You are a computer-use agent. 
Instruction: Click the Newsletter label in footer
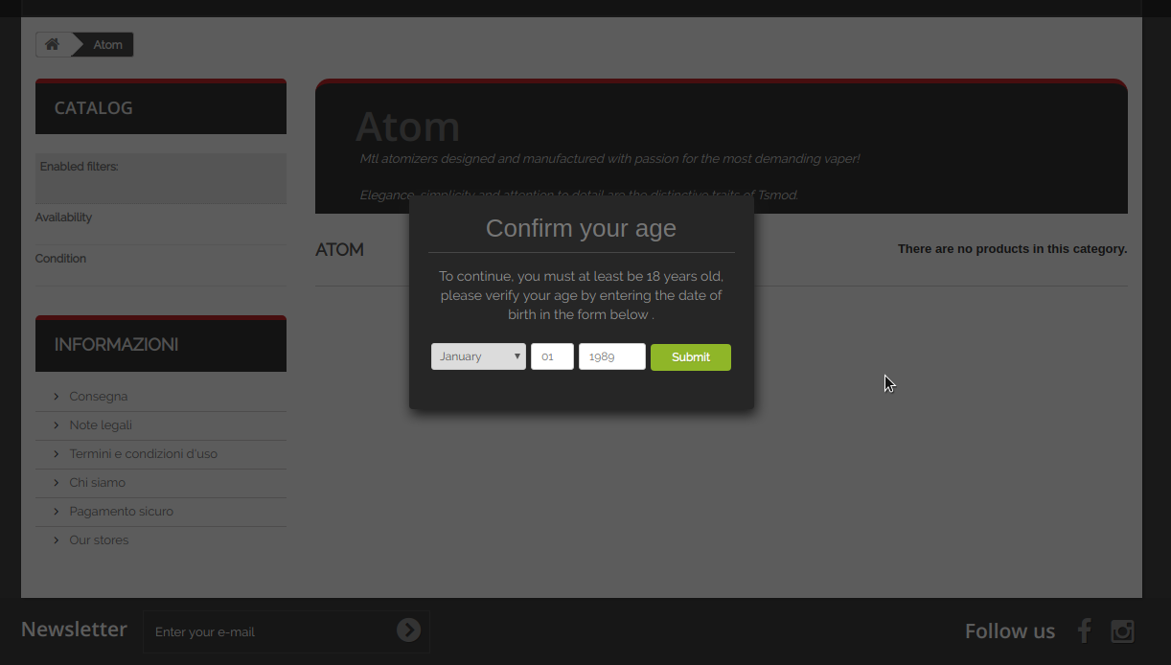click(74, 630)
